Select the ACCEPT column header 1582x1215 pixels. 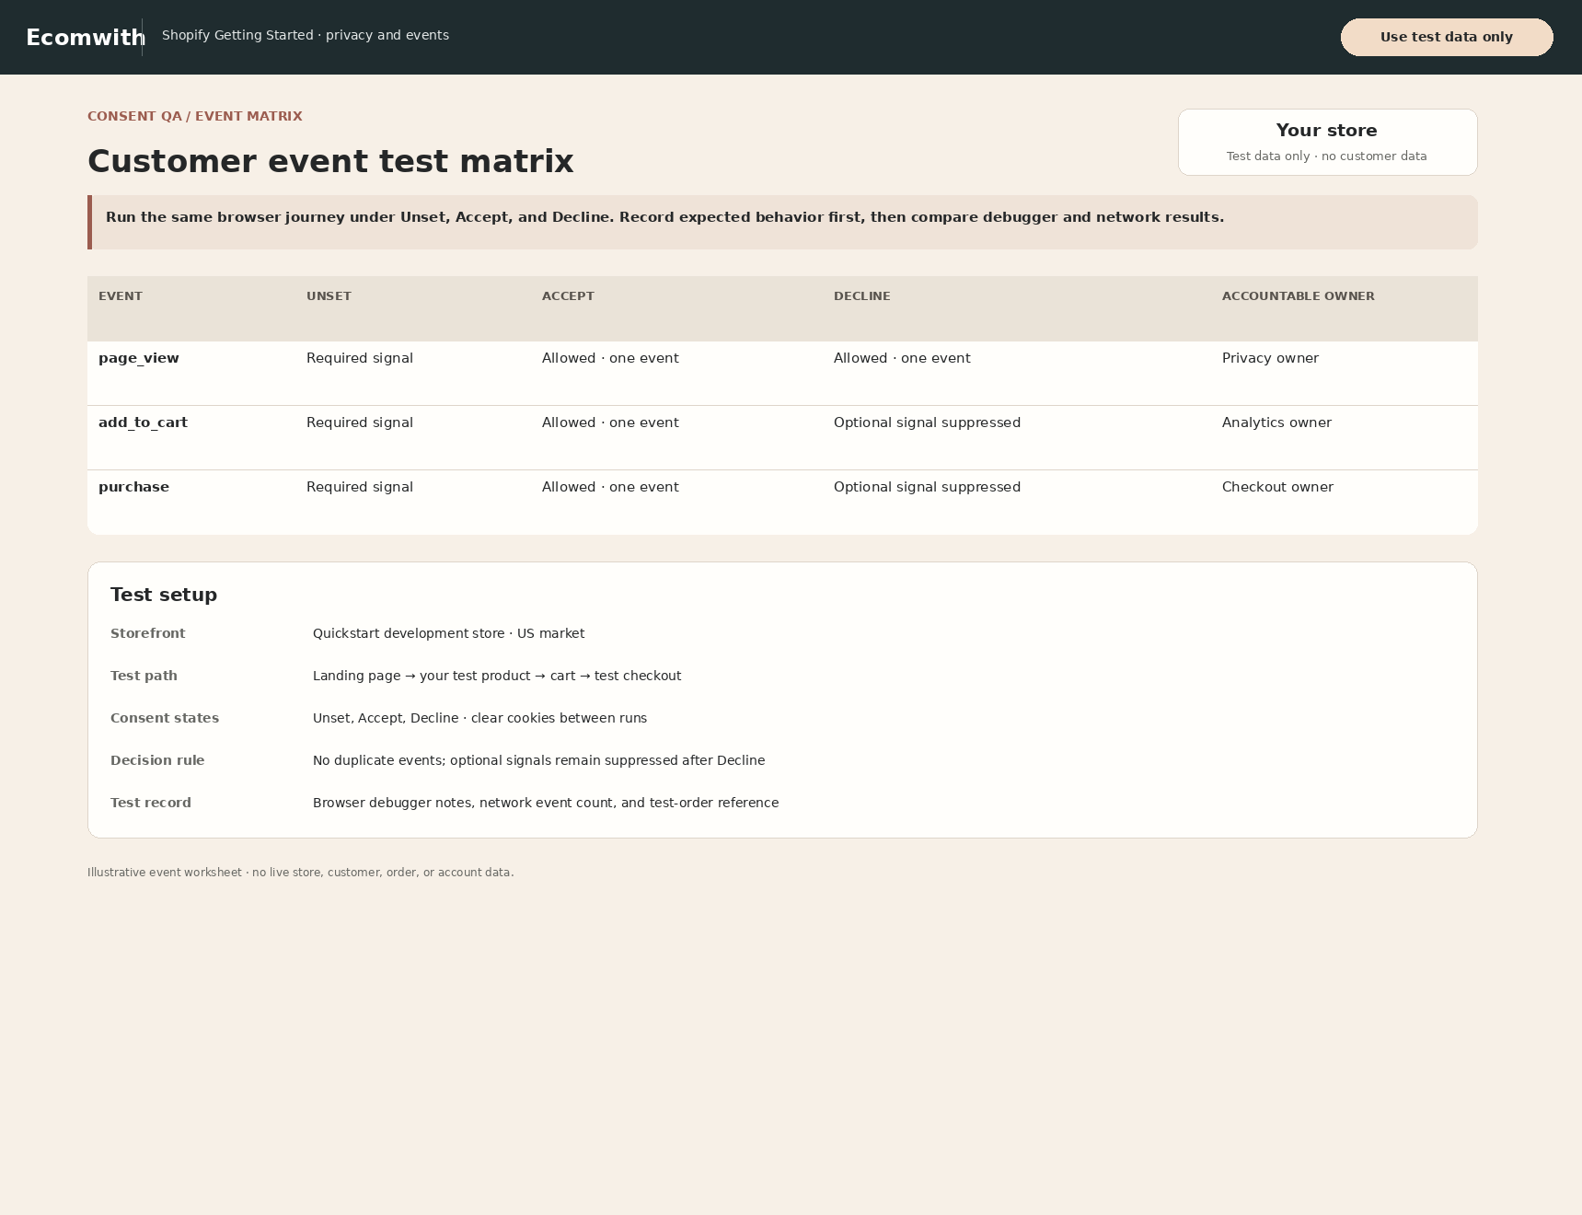click(x=568, y=296)
